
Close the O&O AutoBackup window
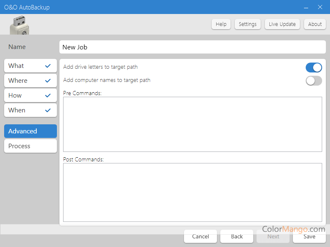click(x=320, y=7)
